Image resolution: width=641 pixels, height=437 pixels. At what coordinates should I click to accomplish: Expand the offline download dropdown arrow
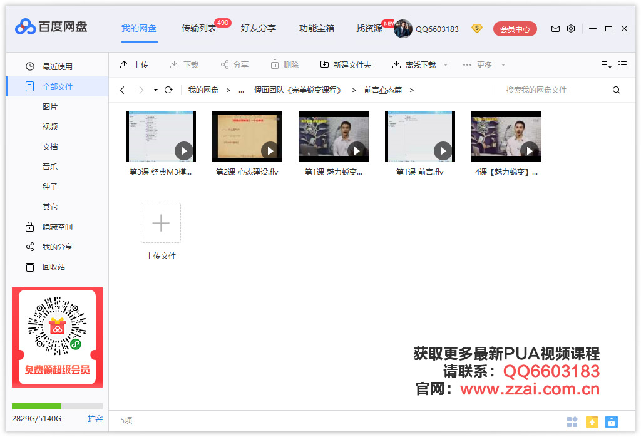pyautogui.click(x=446, y=65)
